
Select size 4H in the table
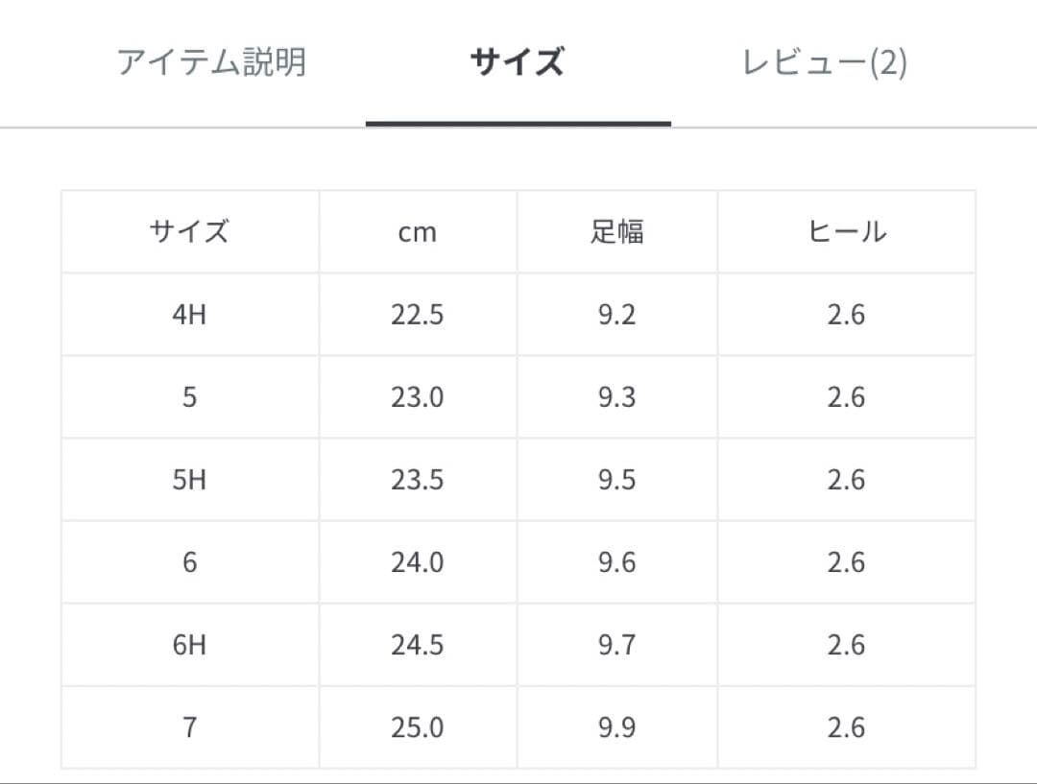point(189,314)
